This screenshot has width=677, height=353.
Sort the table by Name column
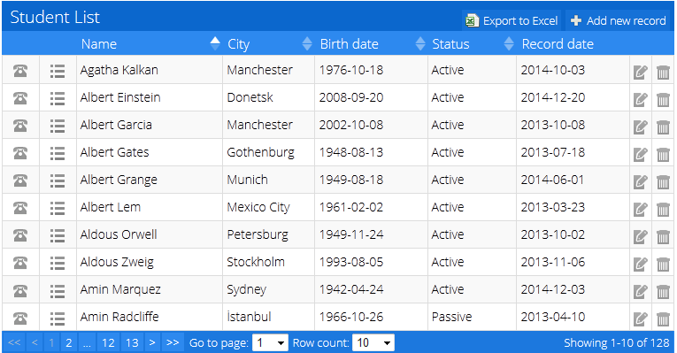click(x=99, y=44)
